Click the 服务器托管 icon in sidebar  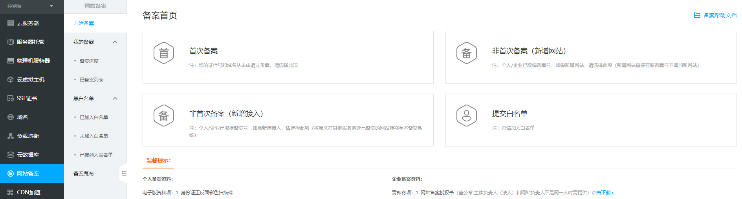tap(11, 42)
